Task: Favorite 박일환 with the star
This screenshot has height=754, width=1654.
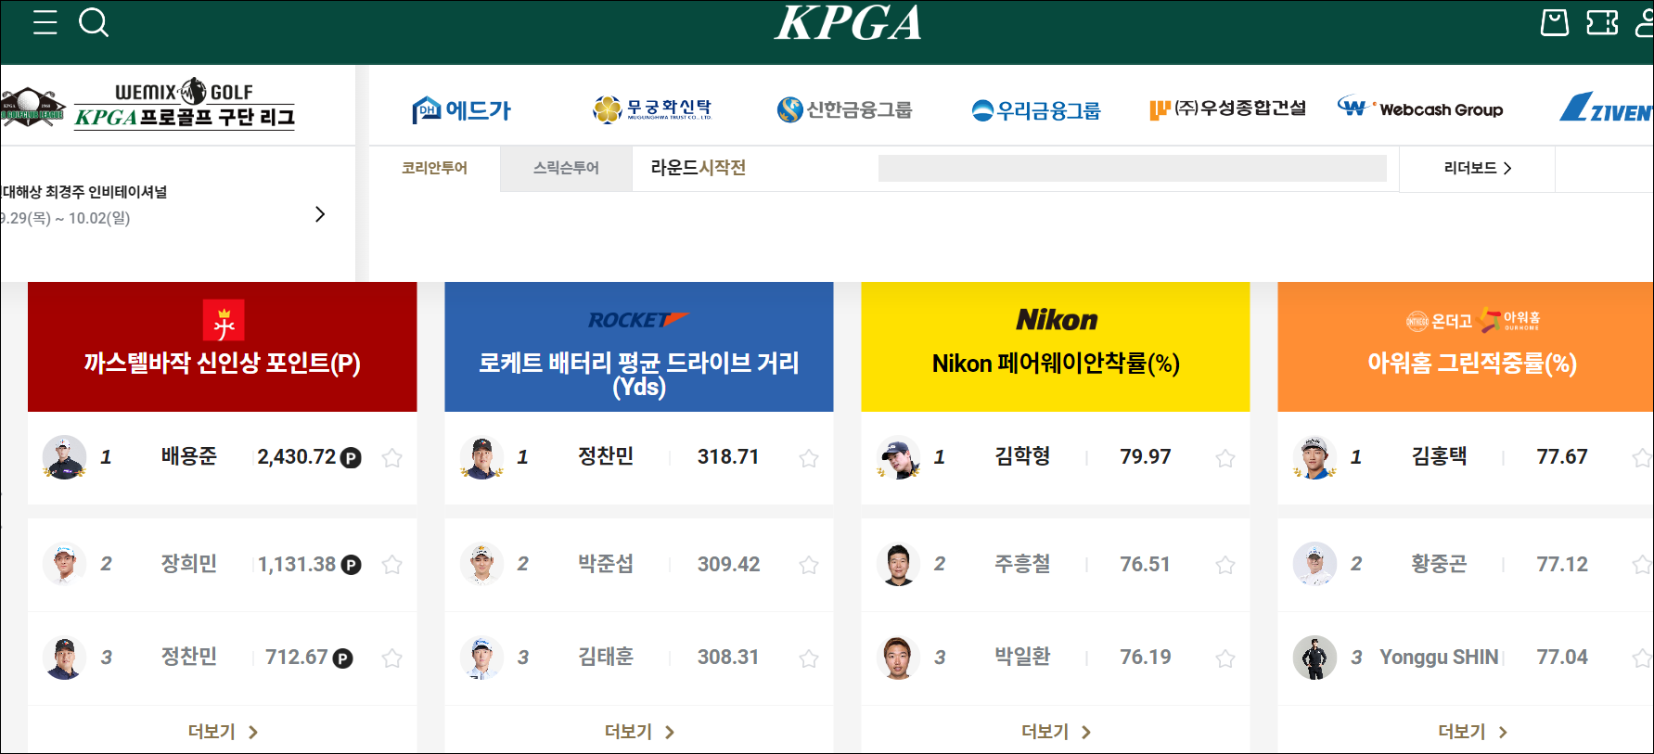Action: [1225, 658]
